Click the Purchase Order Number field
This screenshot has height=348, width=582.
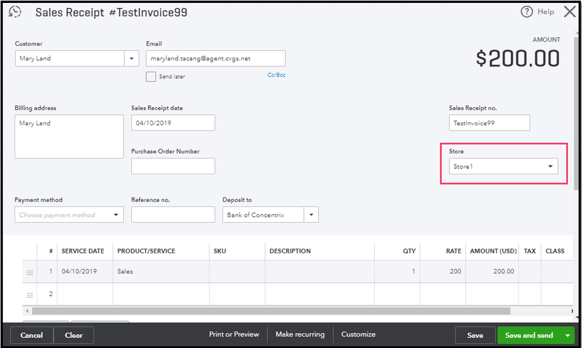(173, 166)
